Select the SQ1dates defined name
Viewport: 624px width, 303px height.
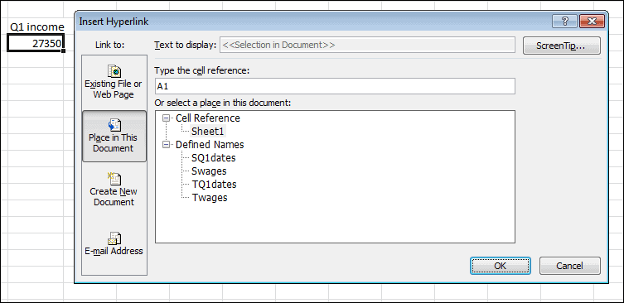[x=213, y=158]
